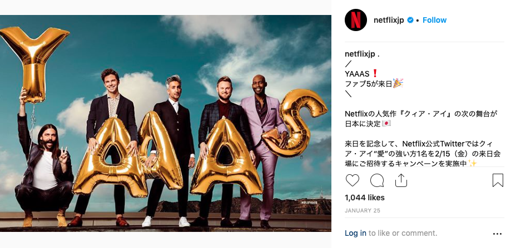Click the Queer Eye post photo

(x=166, y=123)
